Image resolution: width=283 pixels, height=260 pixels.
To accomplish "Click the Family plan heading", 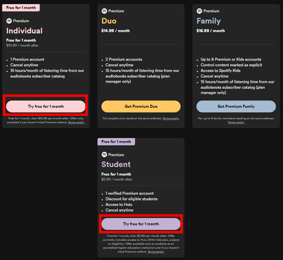I will (208, 21).
